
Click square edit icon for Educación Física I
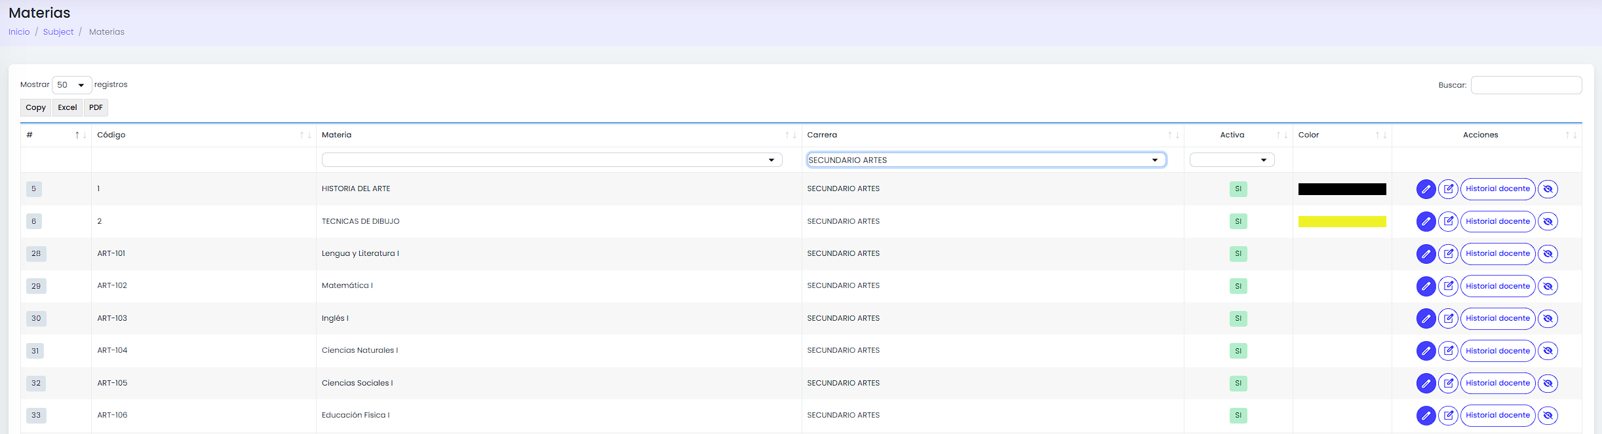click(x=1448, y=416)
